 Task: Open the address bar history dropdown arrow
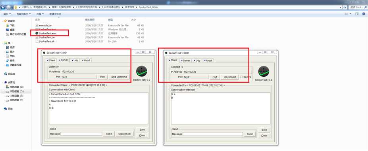click(x=341, y=8)
